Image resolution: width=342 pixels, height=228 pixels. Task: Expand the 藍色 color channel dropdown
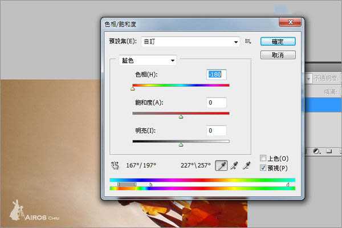148,60
